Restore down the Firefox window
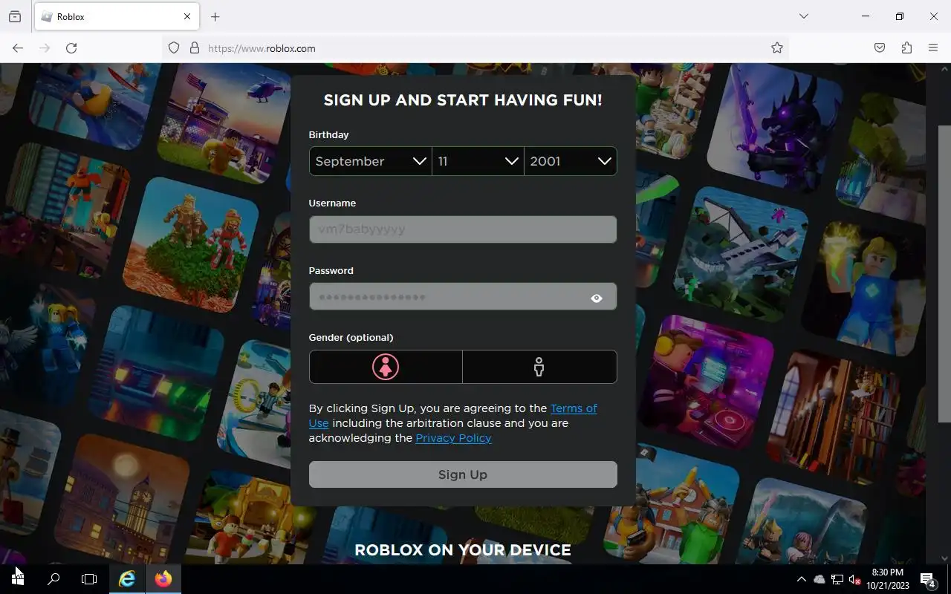Image resolution: width=951 pixels, height=594 pixels. [x=900, y=16]
